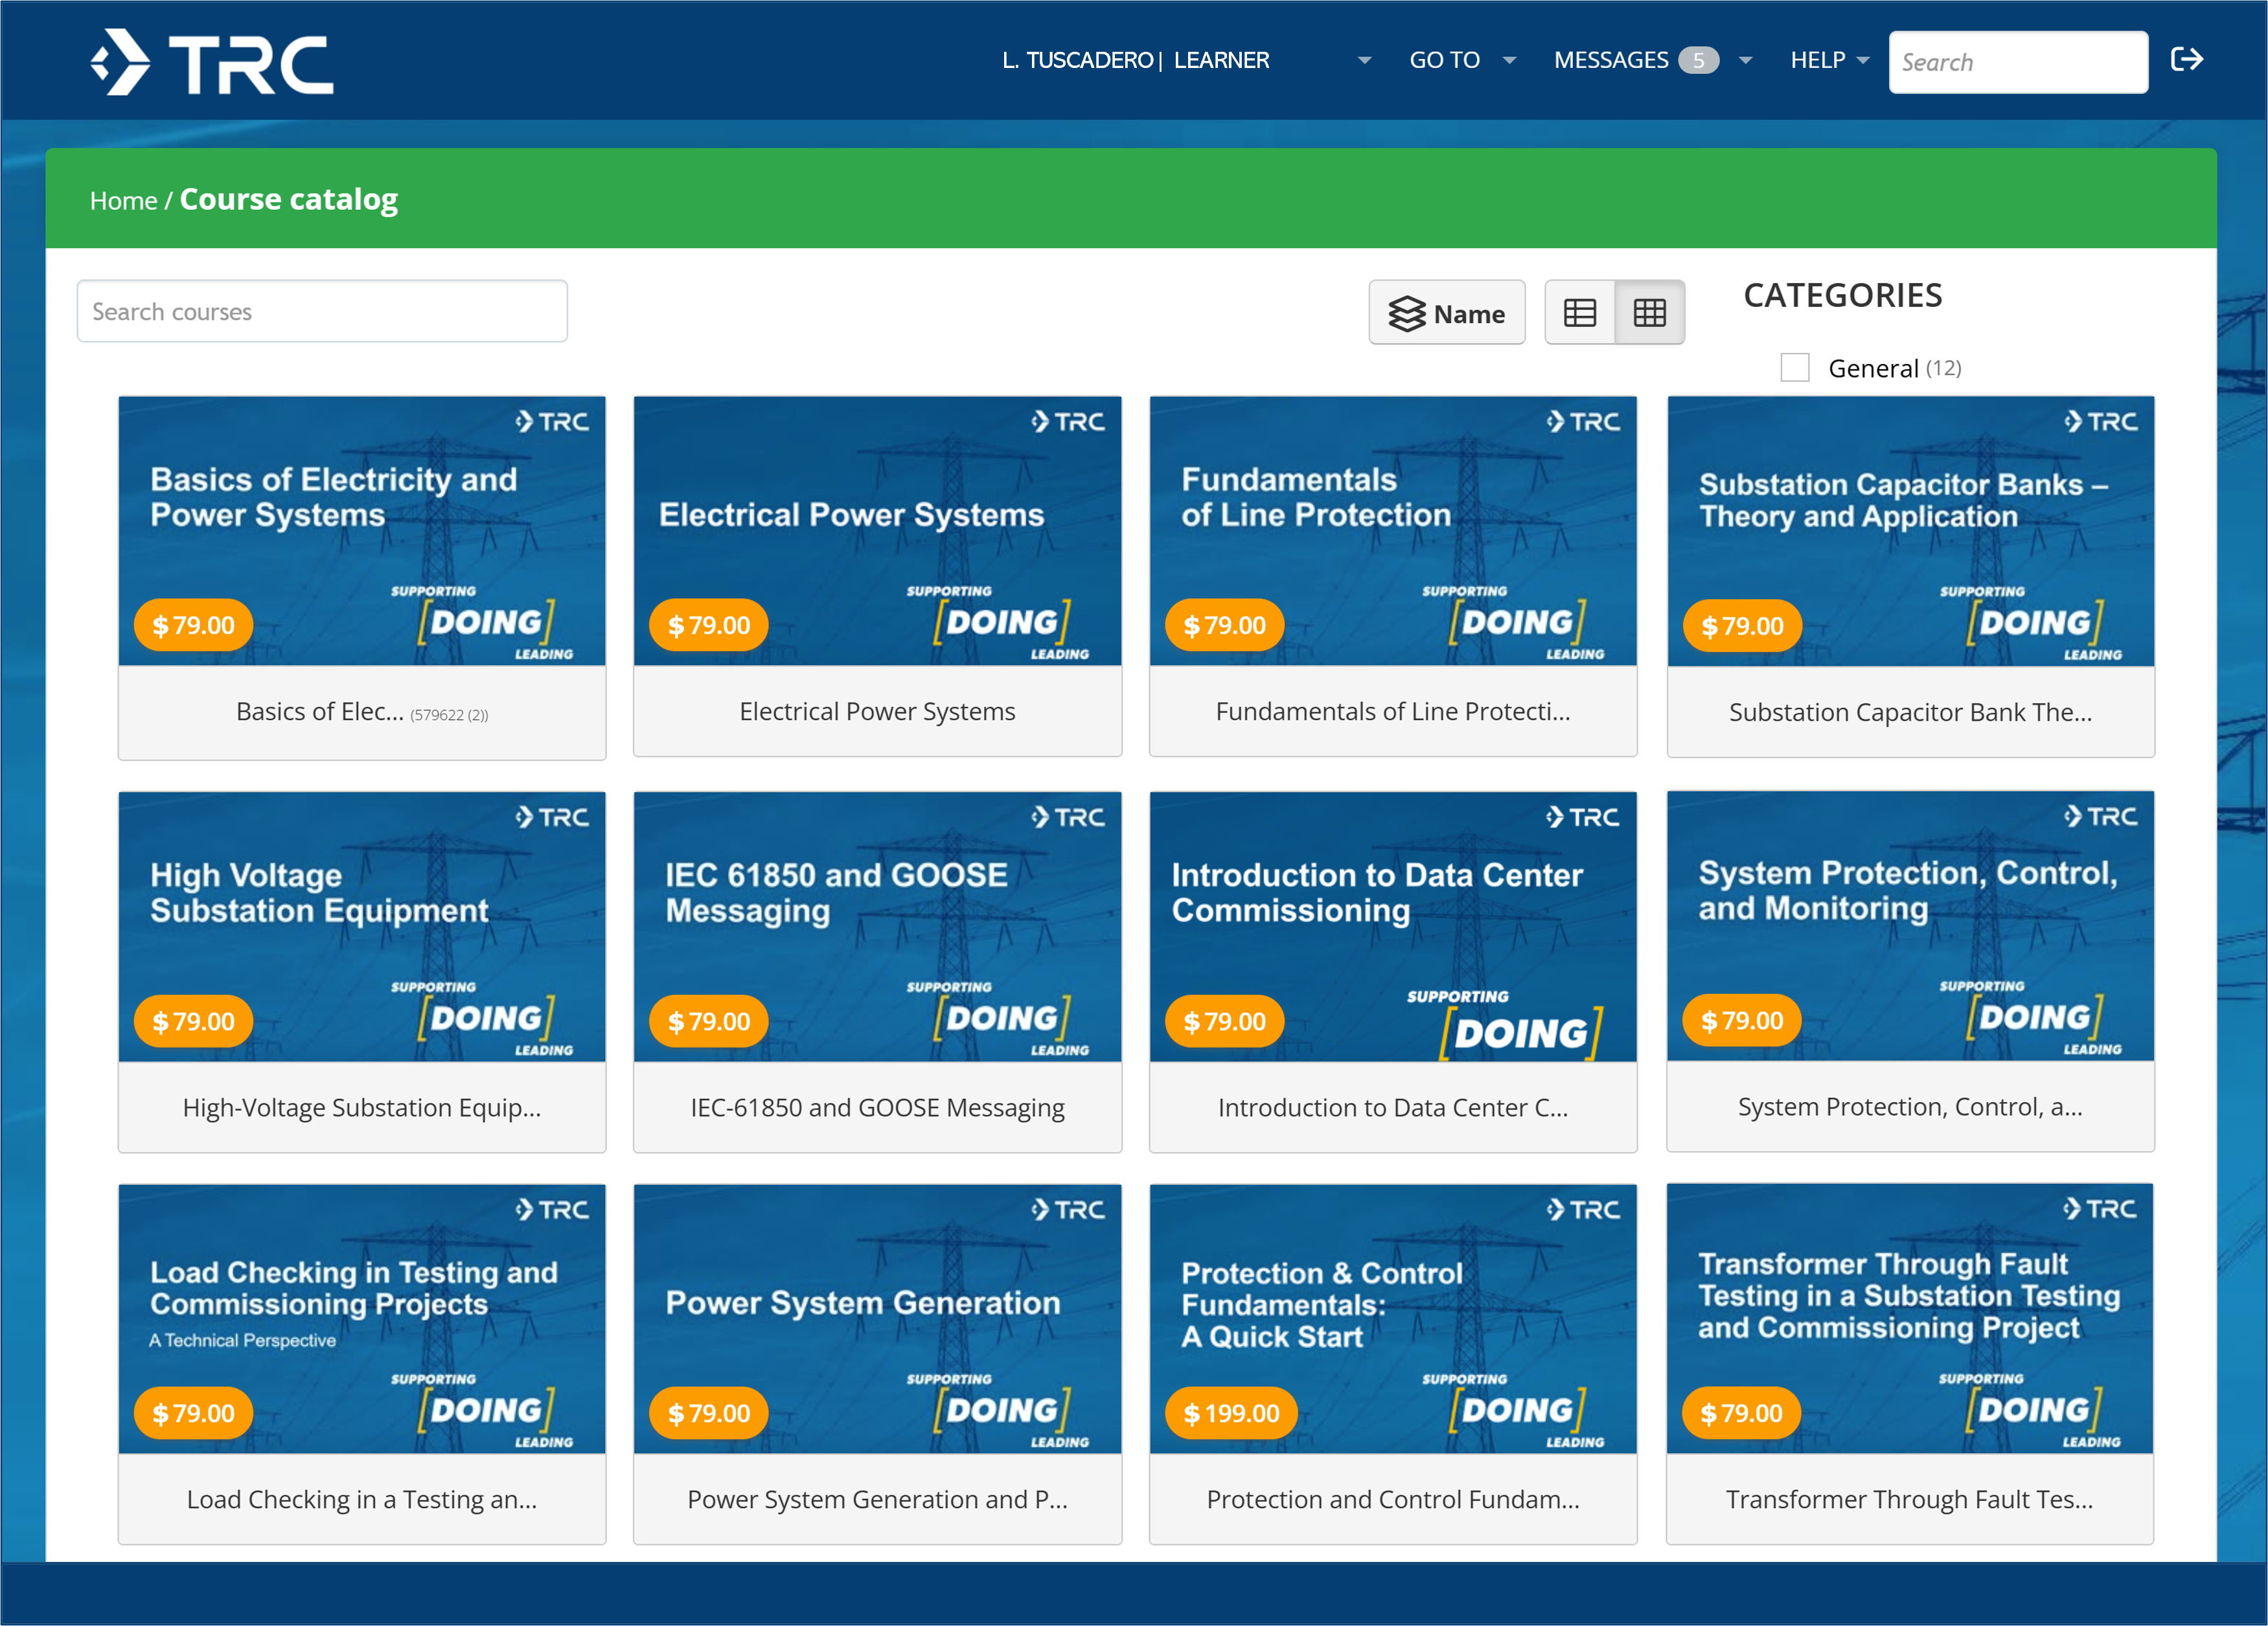Click $79.00 badge on Electrical Power Systems
The width and height of the screenshot is (2268, 1626).
click(x=709, y=626)
